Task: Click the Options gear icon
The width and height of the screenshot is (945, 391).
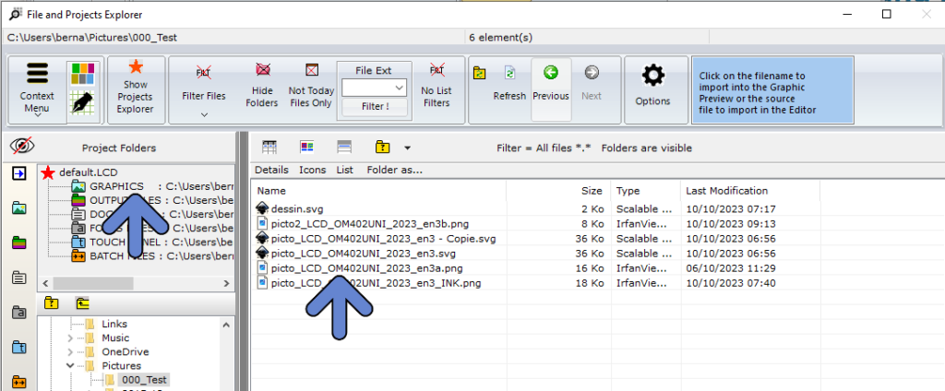Action: coord(652,76)
